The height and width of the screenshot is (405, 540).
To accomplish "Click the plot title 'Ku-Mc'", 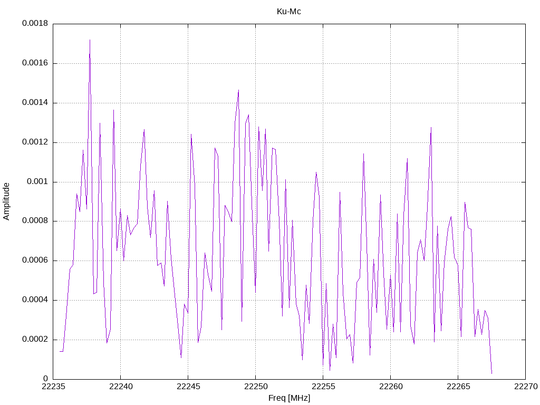I will pyautogui.click(x=289, y=12).
